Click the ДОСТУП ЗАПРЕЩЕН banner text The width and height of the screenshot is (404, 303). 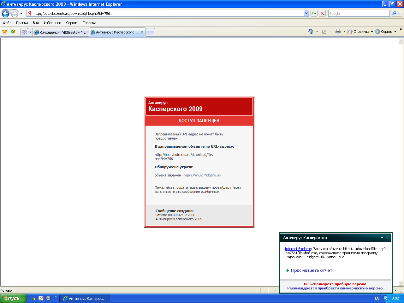pos(199,121)
